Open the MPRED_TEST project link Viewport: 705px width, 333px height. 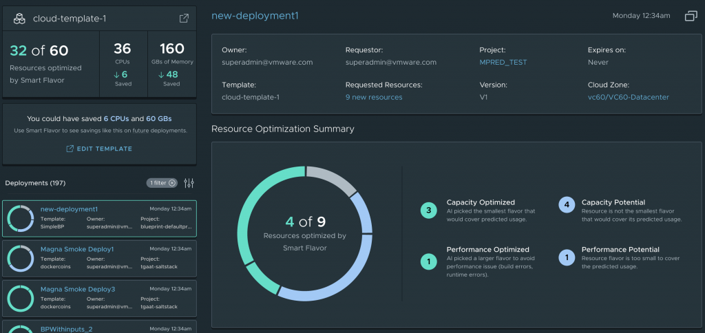[503, 62]
